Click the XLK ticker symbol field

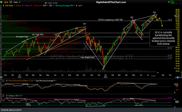(x=6, y=2)
